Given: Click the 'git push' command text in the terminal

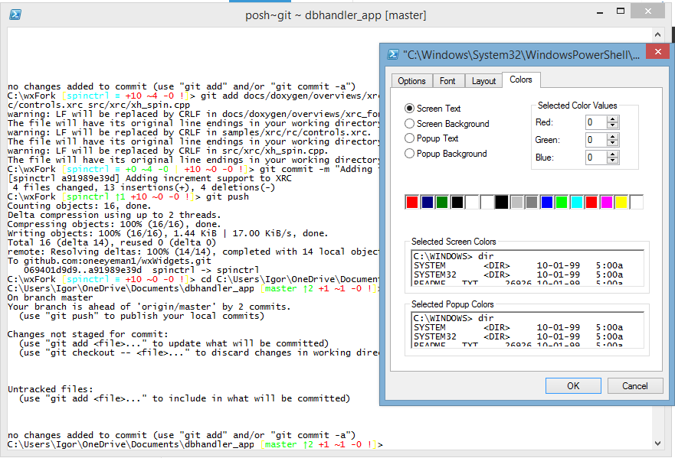Looking at the screenshot, I should [x=228, y=197].
